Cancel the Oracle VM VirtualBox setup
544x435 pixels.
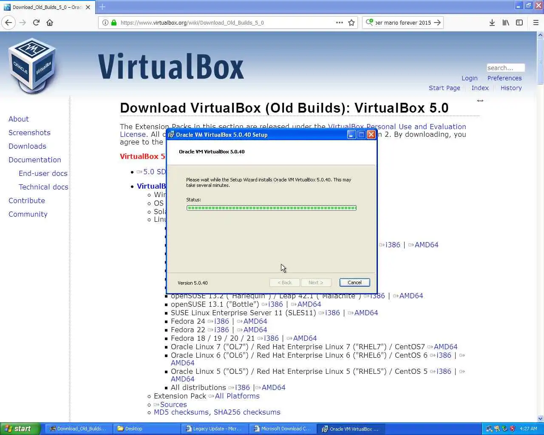(354, 282)
